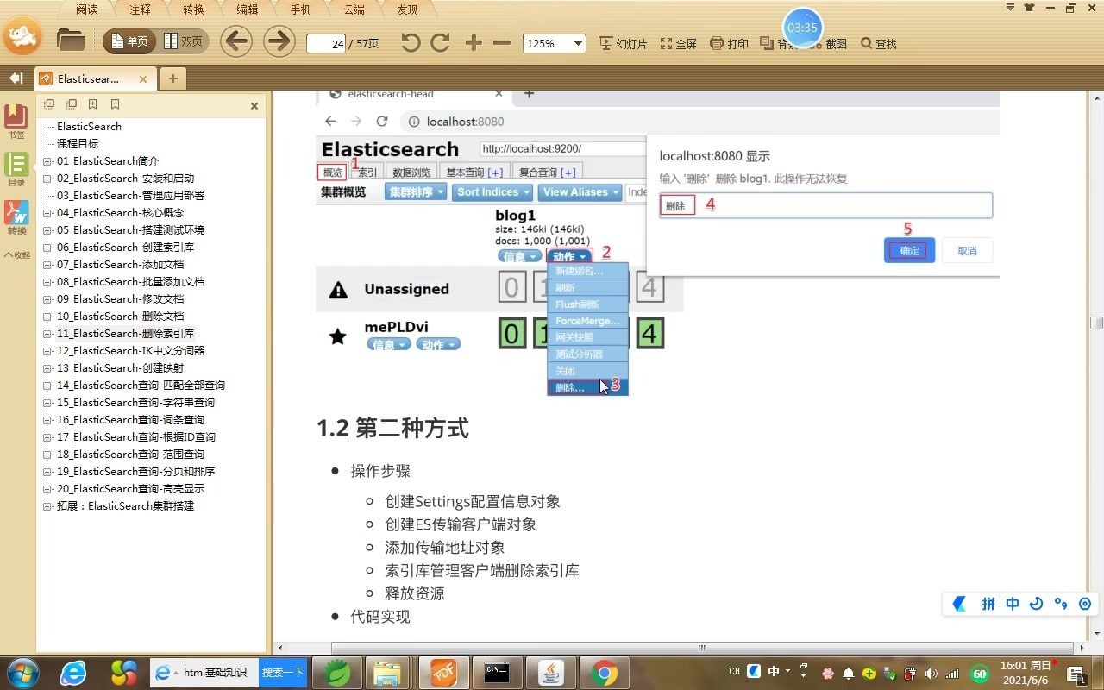Open the title bar dropdown menu triangle
Screen dimensions: 1104x690
click(x=1011, y=8)
